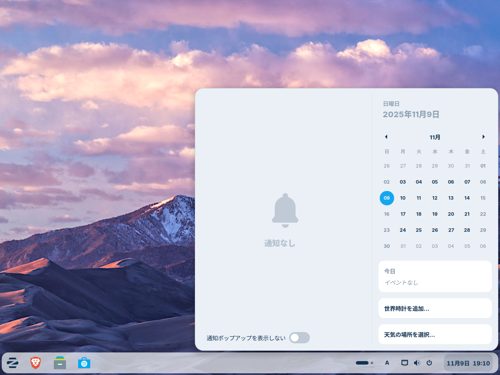
Task: Open the Zorin start menu
Action: tap(13, 363)
